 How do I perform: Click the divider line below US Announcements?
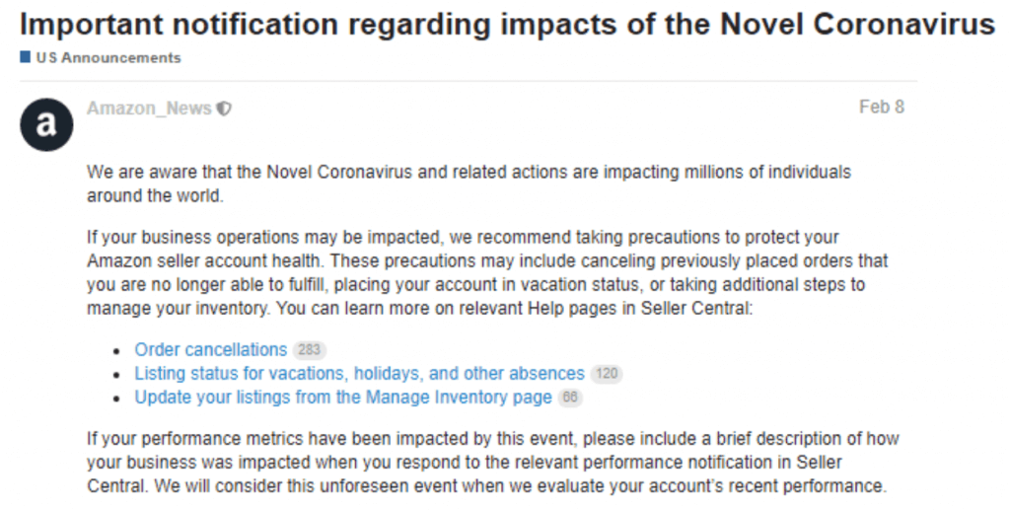pyautogui.click(x=469, y=82)
